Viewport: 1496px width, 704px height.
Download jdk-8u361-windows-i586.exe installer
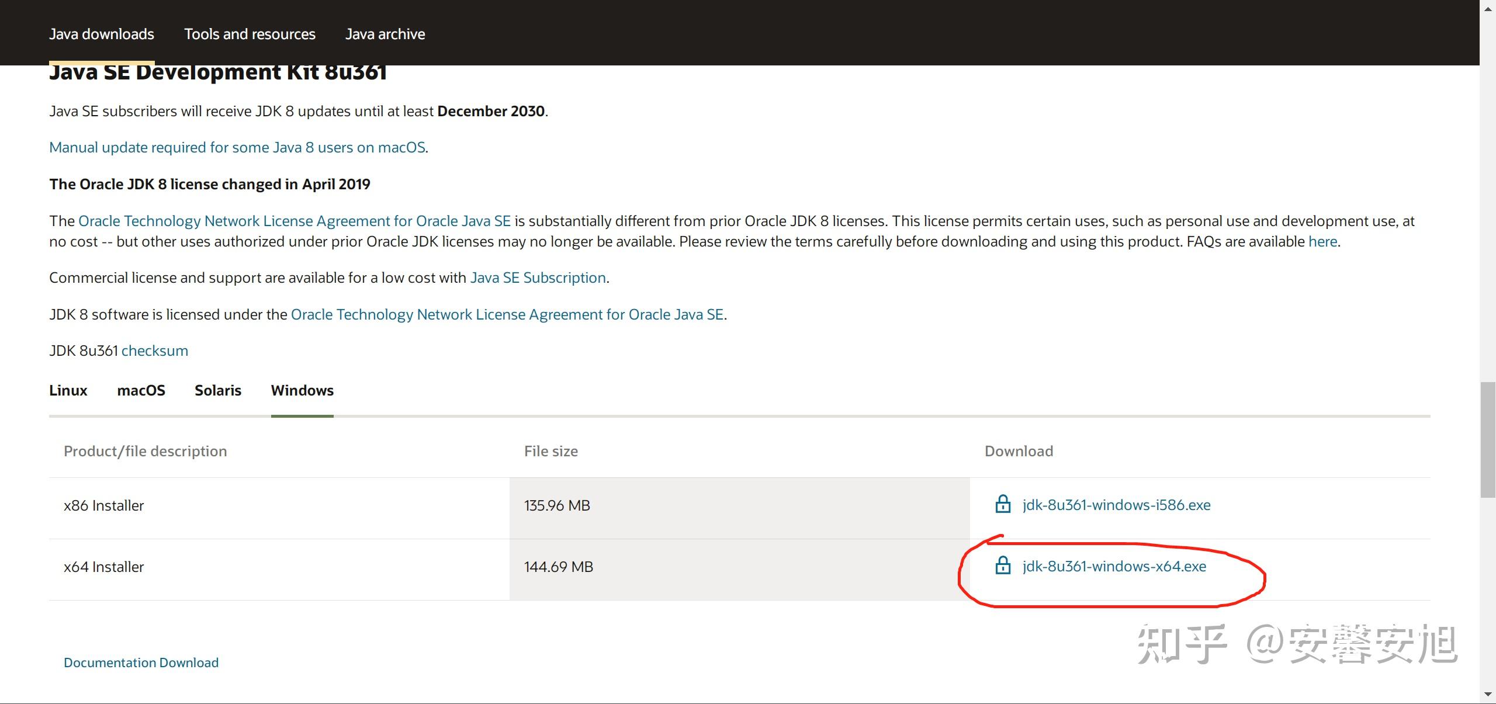point(1116,505)
